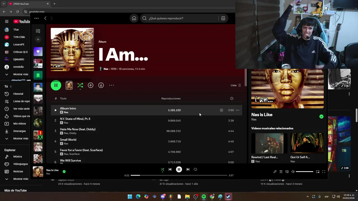Expand Your Library sidebar

coord(38,31)
